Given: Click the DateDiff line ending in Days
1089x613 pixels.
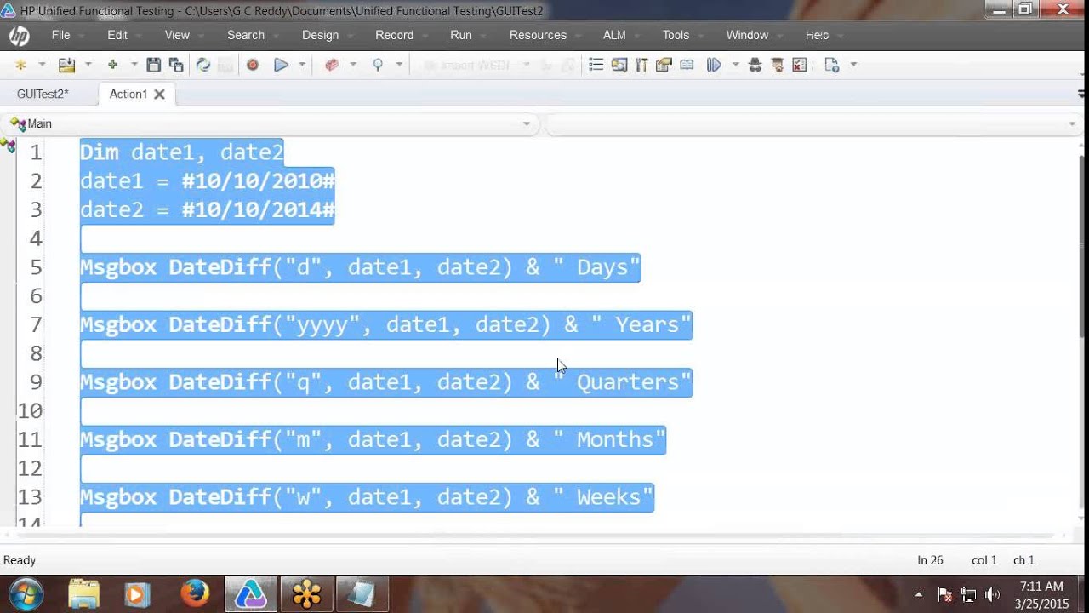Looking at the screenshot, I should pos(360,267).
